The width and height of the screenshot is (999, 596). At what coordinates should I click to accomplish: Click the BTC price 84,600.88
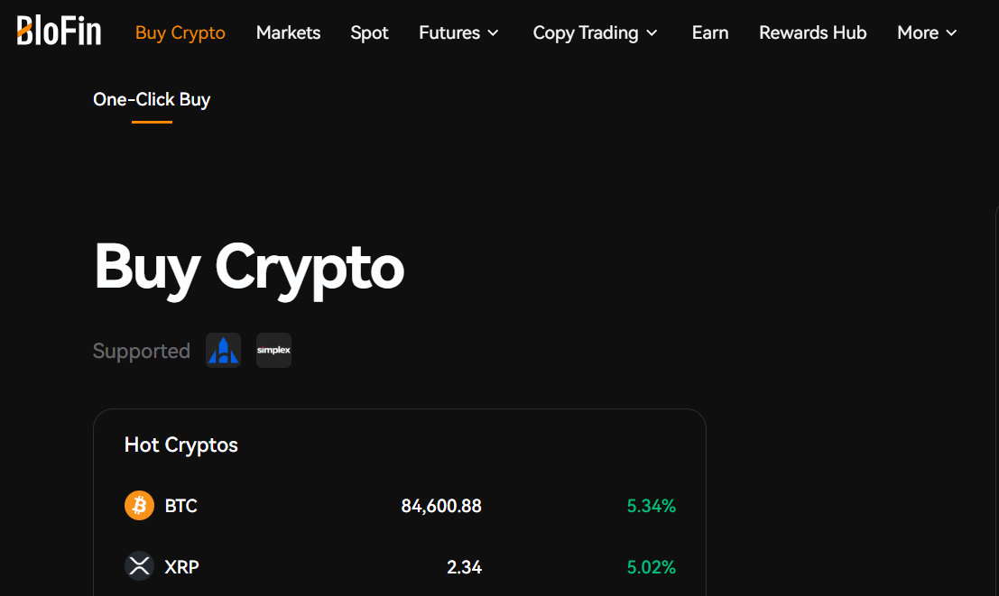coord(441,506)
